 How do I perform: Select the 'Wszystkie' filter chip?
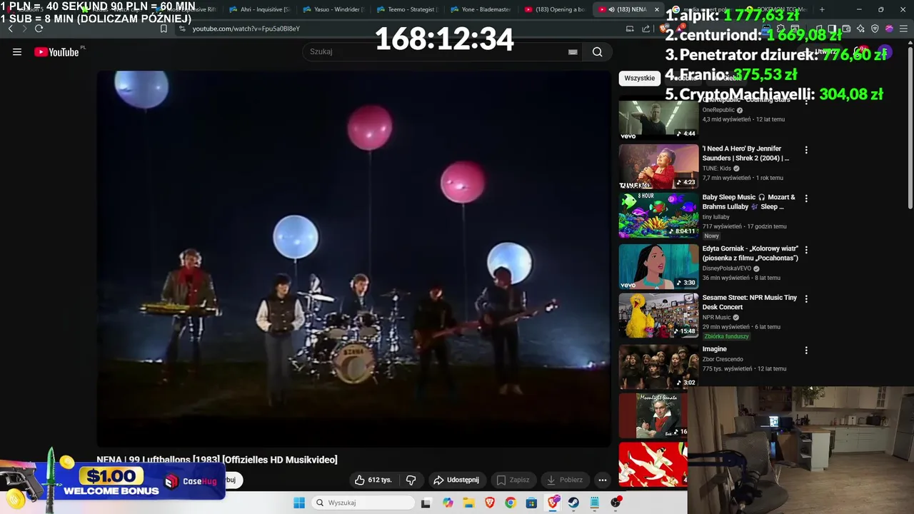point(639,78)
